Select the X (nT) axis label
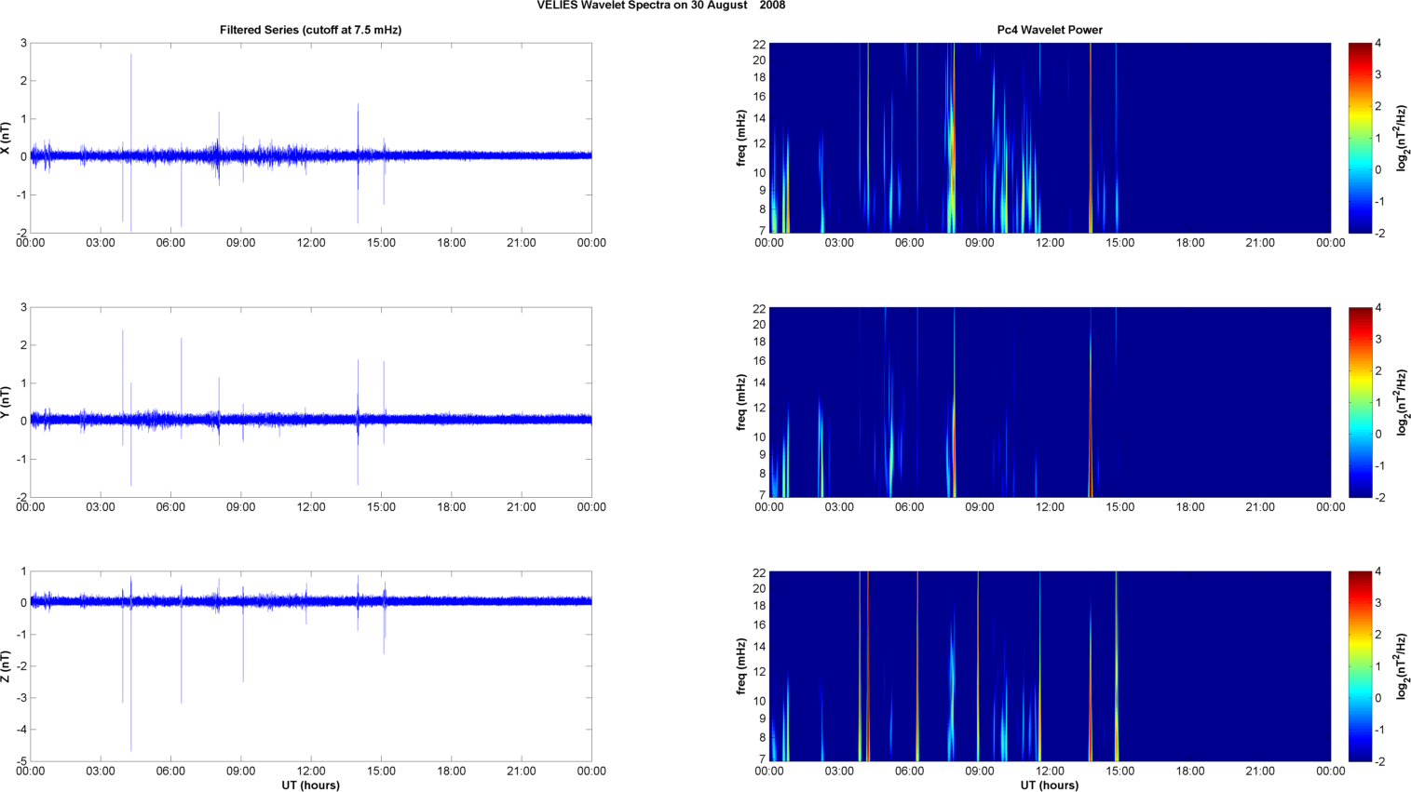 (x=6, y=138)
